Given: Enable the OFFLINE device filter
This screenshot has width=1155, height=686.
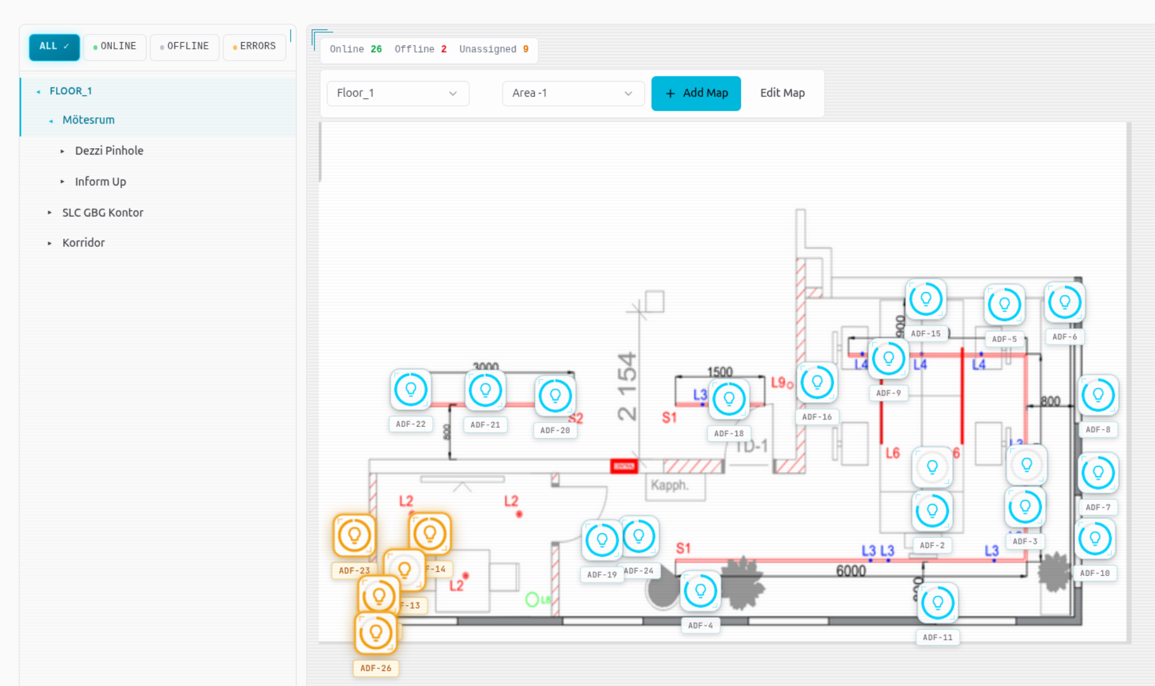Looking at the screenshot, I should pos(185,46).
